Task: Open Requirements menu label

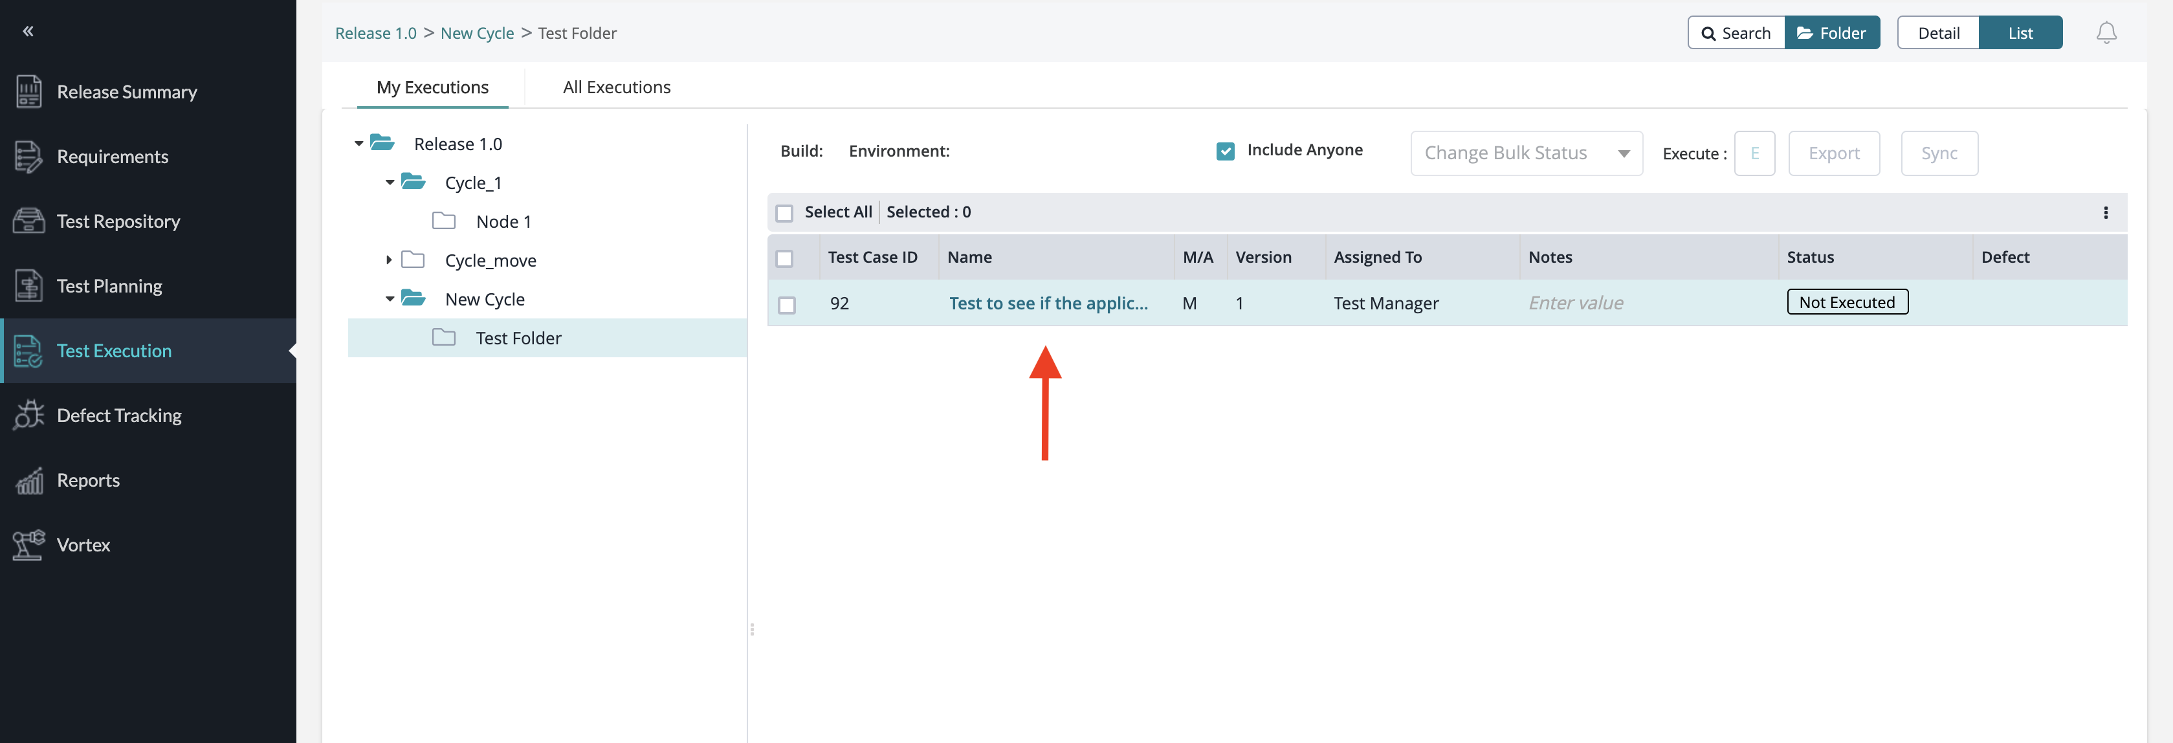Action: [x=113, y=156]
